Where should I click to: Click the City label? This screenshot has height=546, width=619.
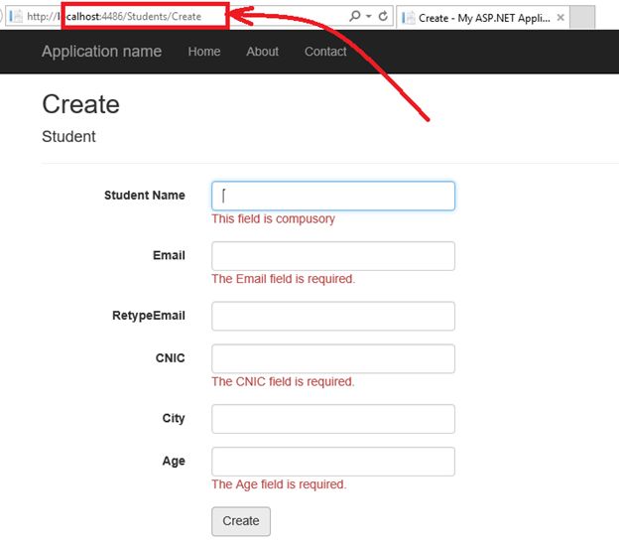[x=174, y=418]
